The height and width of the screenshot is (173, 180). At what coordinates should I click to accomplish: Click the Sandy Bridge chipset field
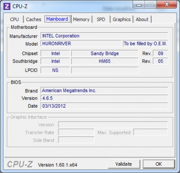(104, 53)
